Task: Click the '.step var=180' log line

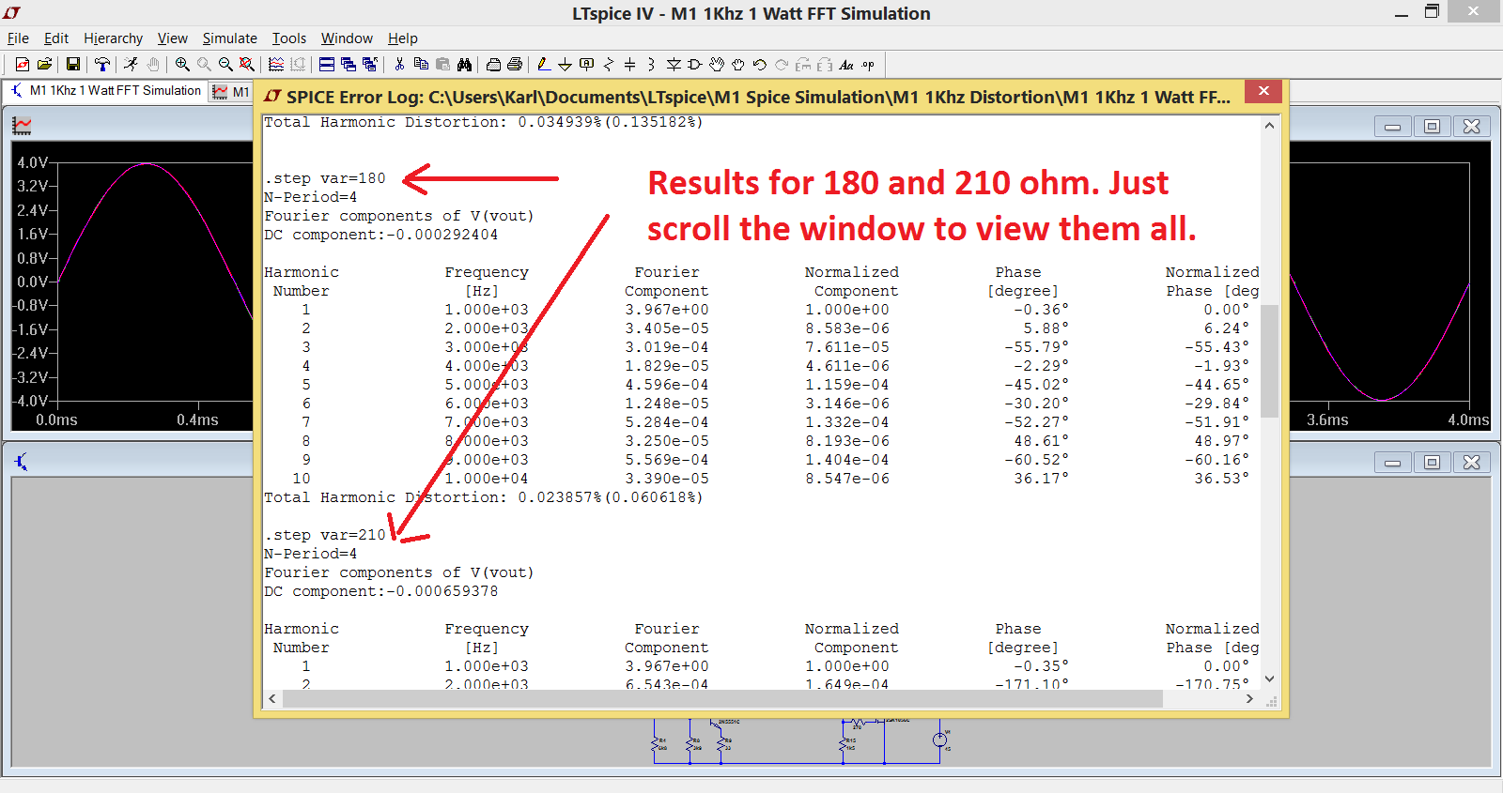Action: point(325,178)
